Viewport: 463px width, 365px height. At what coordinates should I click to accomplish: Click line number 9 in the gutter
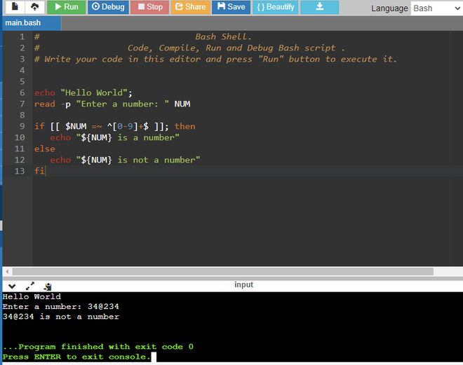22,126
